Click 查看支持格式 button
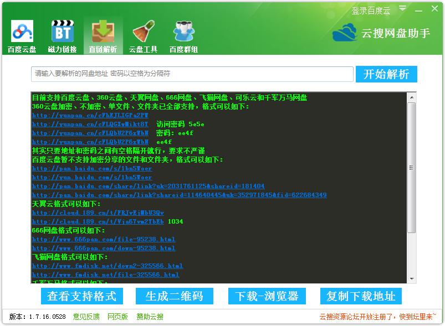This screenshot has height=326, width=445. [81, 296]
